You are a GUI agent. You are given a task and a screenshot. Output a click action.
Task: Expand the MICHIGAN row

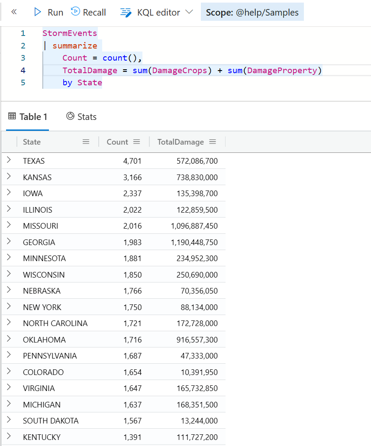[9, 403]
